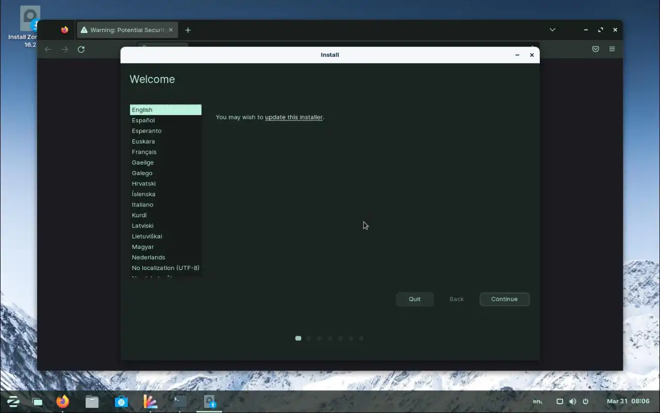
Task: Select Íslenska in the language list
Action: pos(166,194)
